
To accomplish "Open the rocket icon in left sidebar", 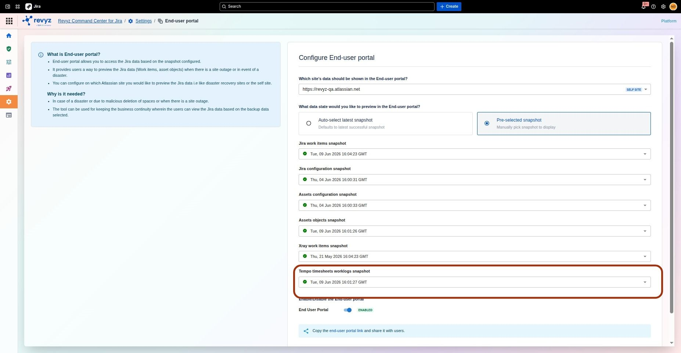I will click(x=9, y=89).
